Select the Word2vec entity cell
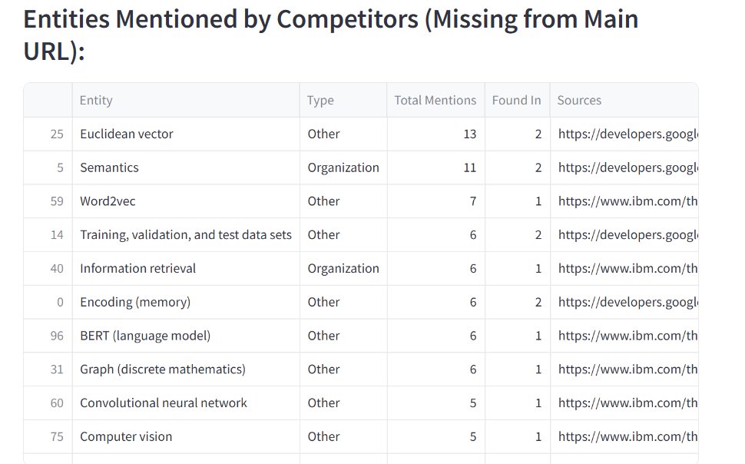Screen dimensions: 745x464 [186, 201]
